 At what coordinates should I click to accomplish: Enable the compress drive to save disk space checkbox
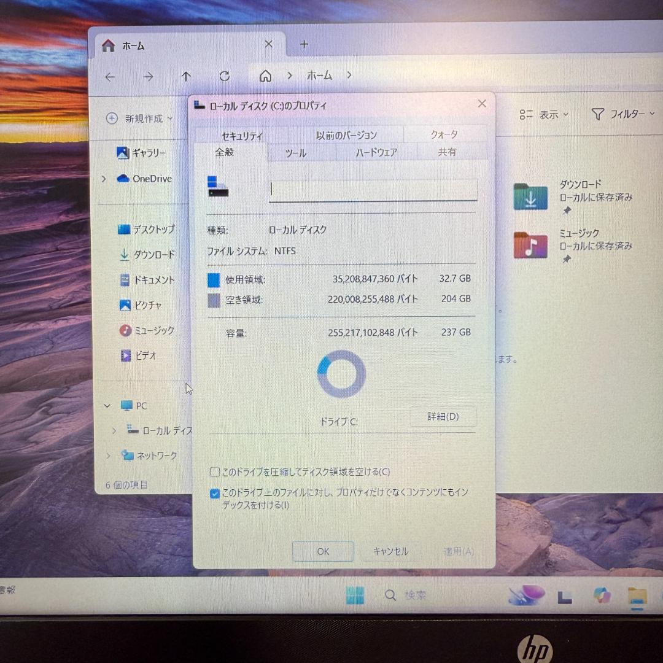click(214, 471)
